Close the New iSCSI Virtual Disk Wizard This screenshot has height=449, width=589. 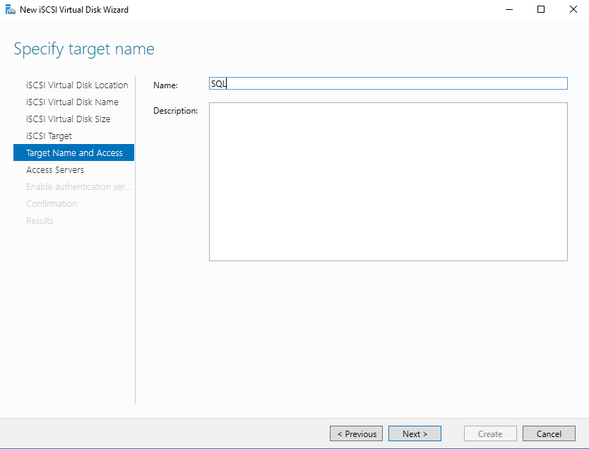(573, 9)
